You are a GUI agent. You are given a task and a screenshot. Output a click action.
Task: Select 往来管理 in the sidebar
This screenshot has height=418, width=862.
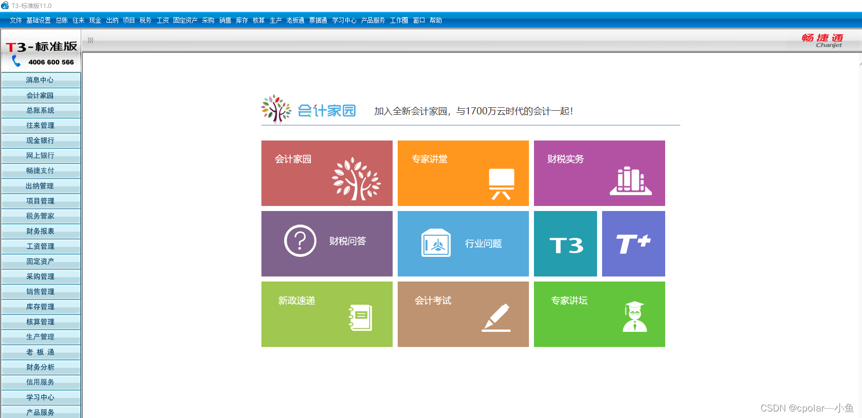[41, 125]
